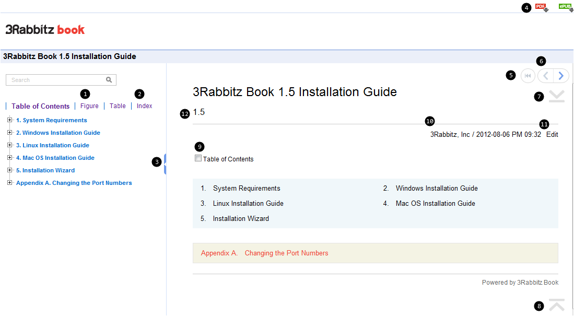574x316 pixels.
Task: Switch to the Table tab
Action: coord(118,106)
